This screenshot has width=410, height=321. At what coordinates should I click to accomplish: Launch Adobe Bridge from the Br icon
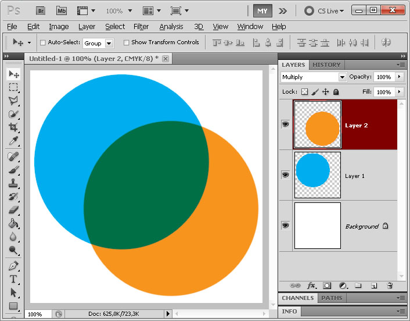(41, 11)
